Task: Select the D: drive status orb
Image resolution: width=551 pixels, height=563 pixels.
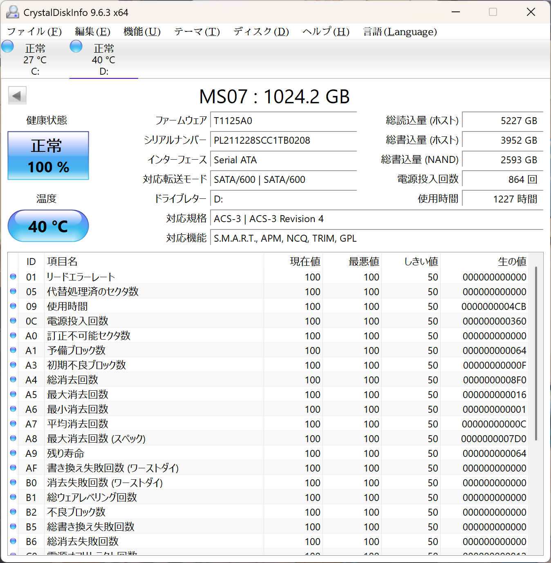Action: (x=76, y=47)
